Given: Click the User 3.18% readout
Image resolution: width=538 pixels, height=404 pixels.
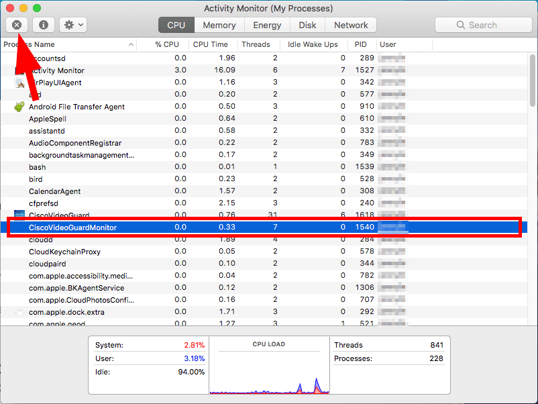Looking at the screenshot, I should 150,358.
